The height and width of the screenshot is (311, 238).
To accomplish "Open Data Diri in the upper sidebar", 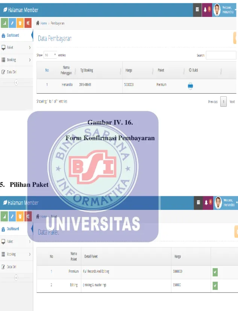I will (x=16, y=72).
